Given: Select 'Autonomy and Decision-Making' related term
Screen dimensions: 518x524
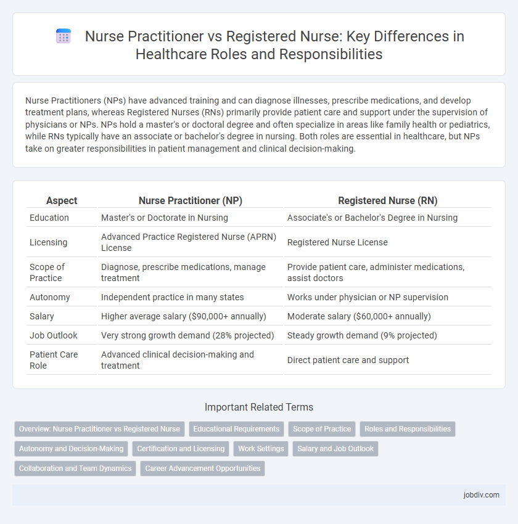Looking at the screenshot, I should [x=70, y=449].
